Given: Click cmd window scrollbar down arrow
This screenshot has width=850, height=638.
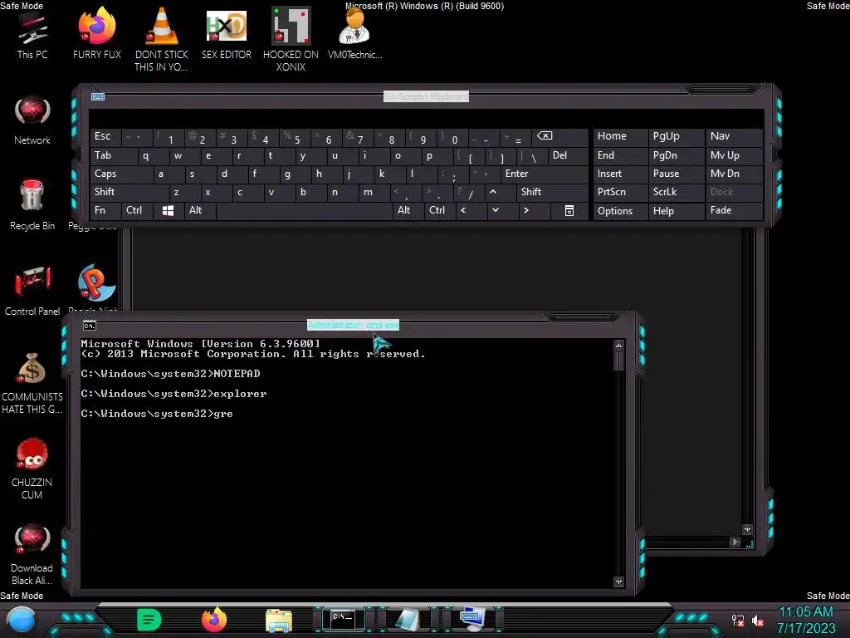Looking at the screenshot, I should pos(618,582).
